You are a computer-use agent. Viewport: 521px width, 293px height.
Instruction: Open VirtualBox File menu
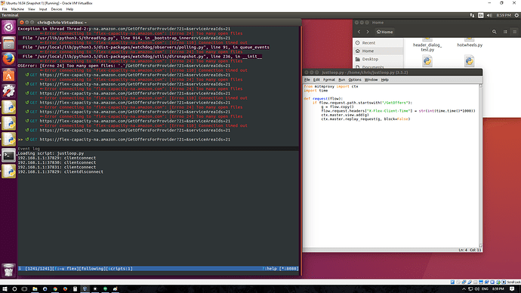pos(5,9)
